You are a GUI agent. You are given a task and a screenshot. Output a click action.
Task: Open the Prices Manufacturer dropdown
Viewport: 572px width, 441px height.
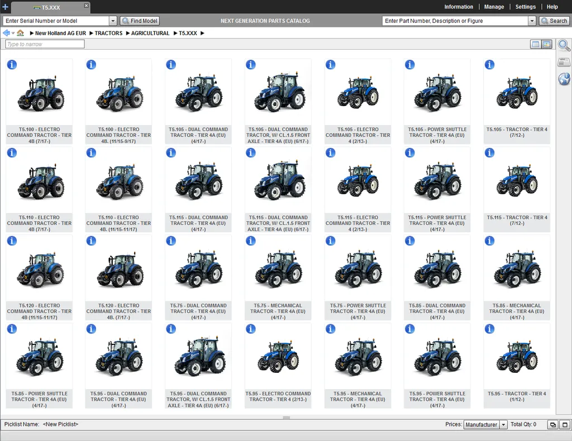click(x=503, y=425)
